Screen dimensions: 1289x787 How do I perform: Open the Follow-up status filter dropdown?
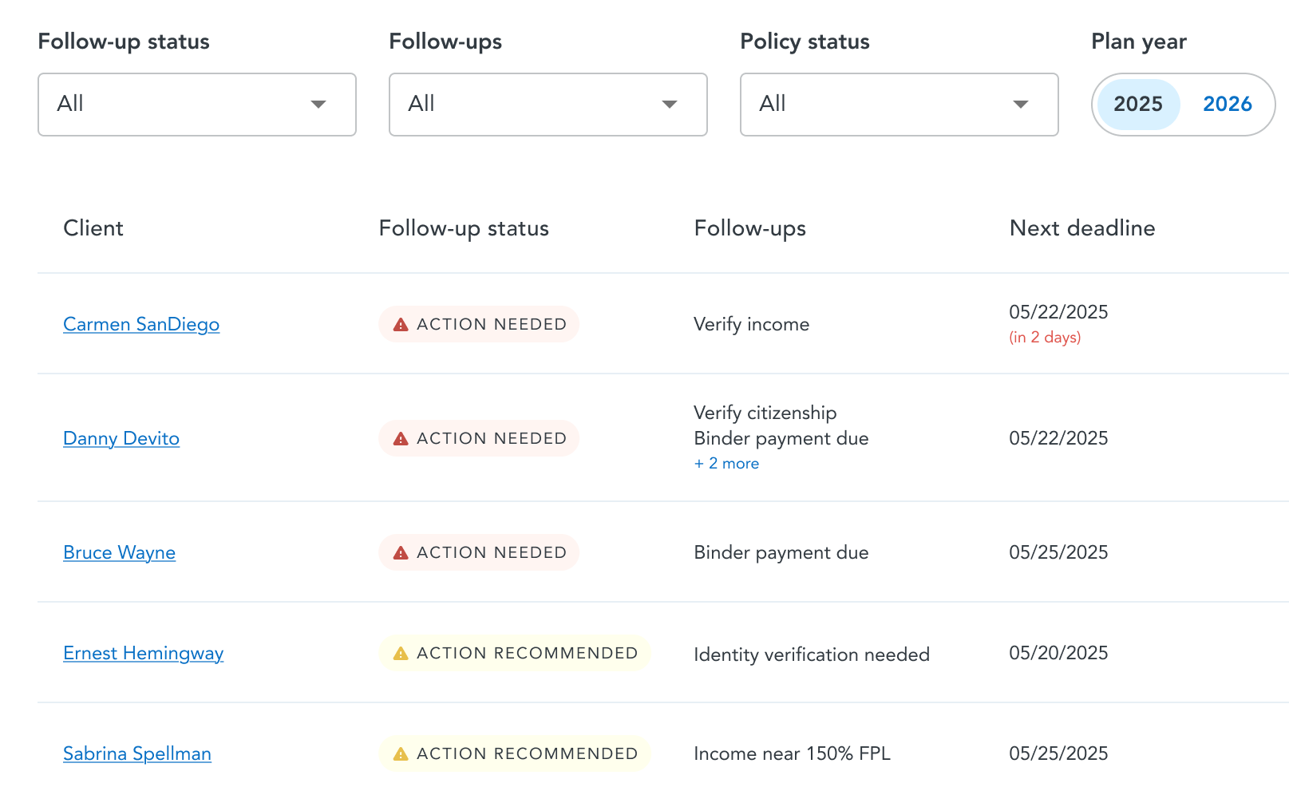pos(196,105)
